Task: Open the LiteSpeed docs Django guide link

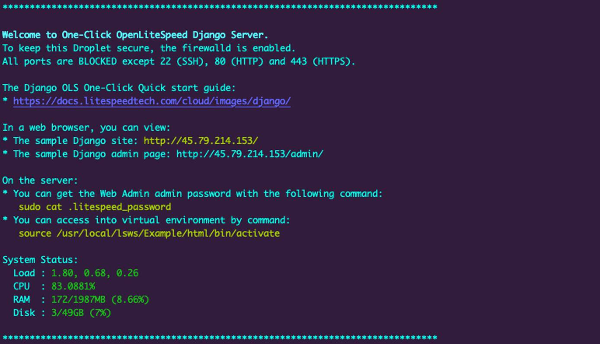Action: pyautogui.click(x=152, y=101)
